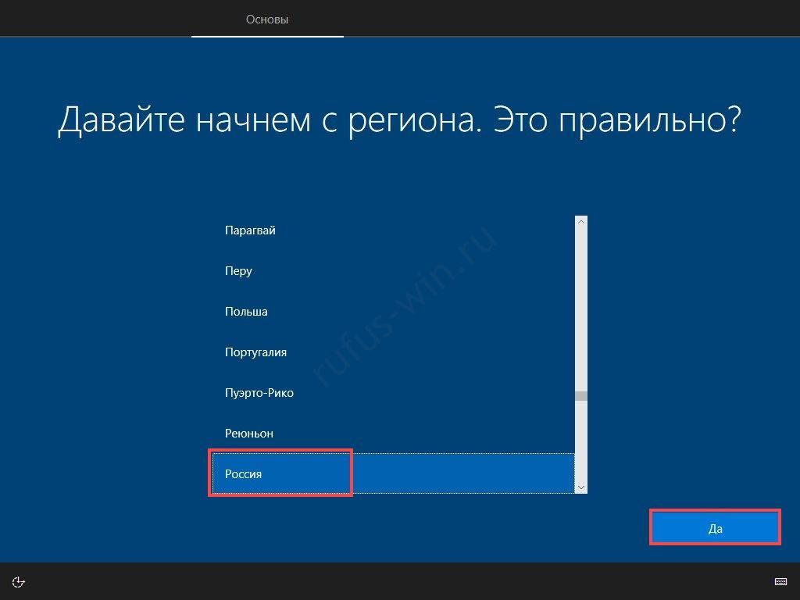Open the Ease of Access icon

coord(19,581)
